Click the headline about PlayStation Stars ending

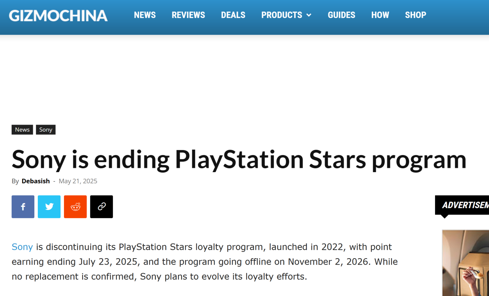[x=239, y=159]
